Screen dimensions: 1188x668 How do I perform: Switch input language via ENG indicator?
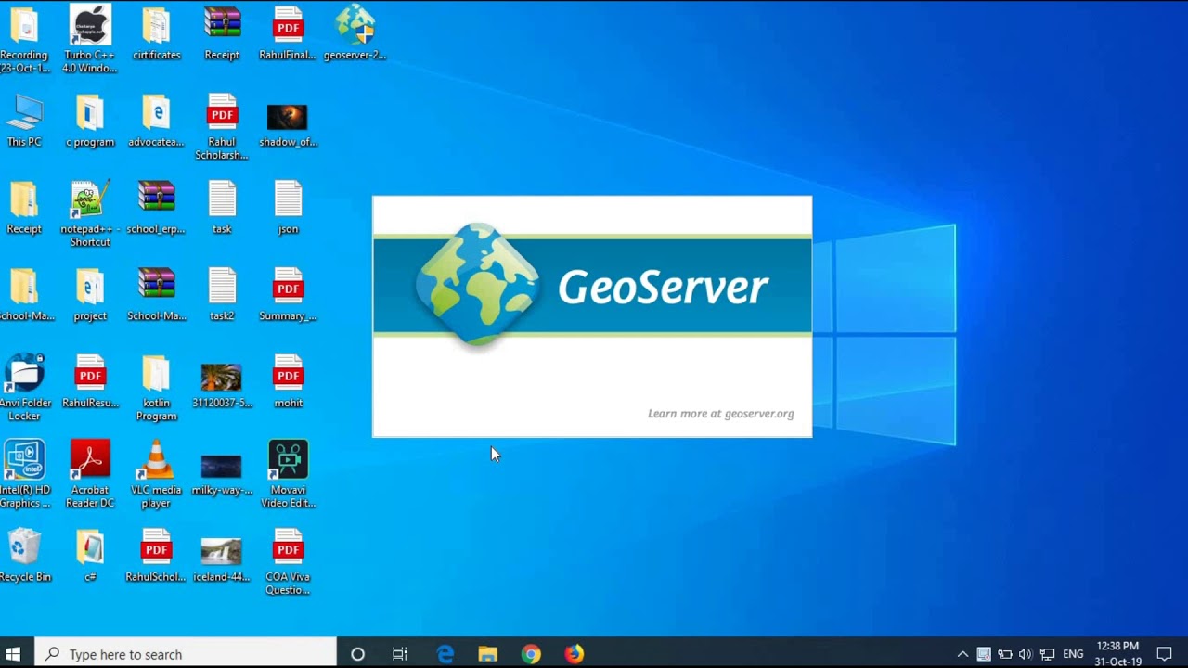coord(1073,654)
